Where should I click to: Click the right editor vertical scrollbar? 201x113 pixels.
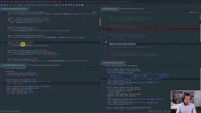pos(200,33)
